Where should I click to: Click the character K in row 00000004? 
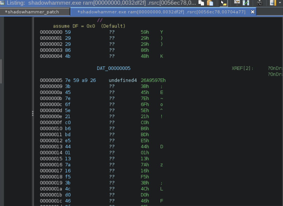pyautogui.click(x=162, y=56)
